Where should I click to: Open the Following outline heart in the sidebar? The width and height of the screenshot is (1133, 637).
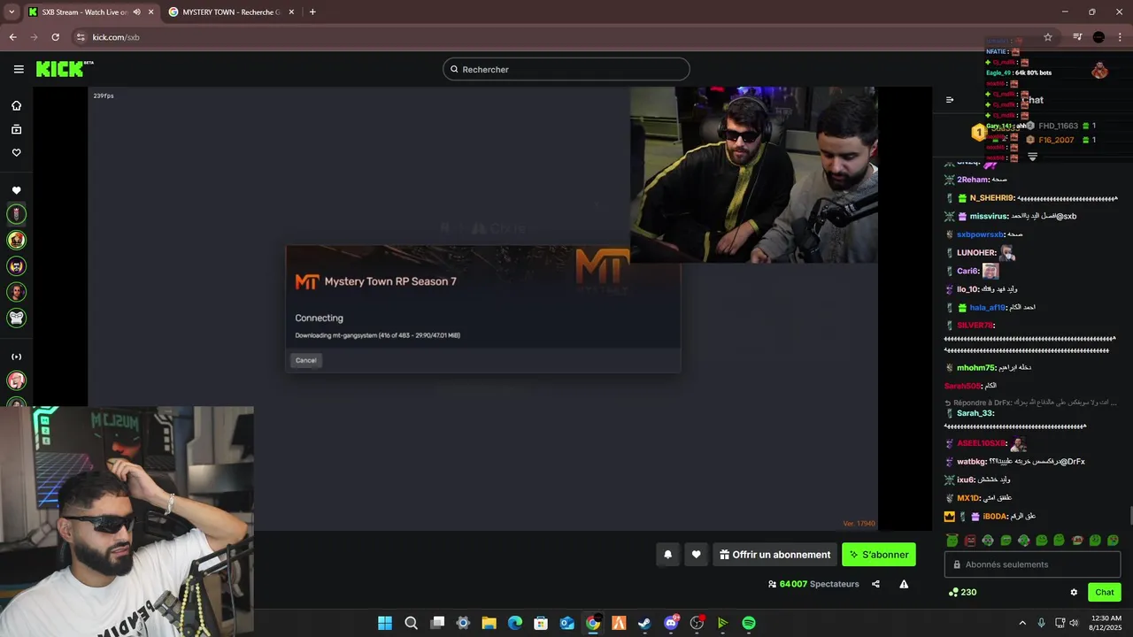[16, 152]
